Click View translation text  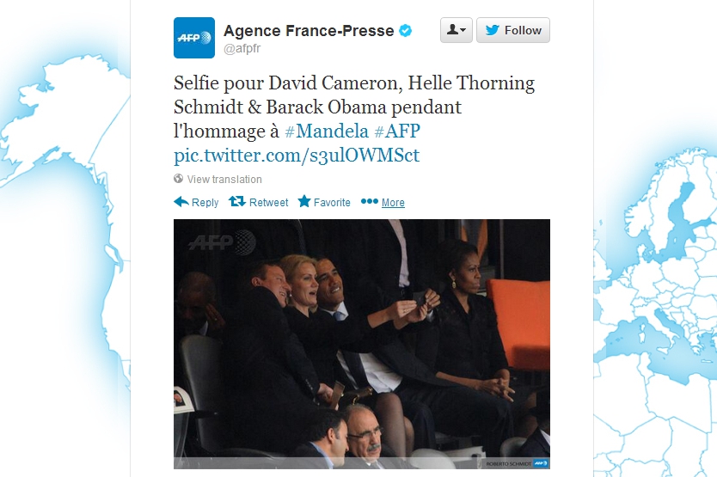point(224,180)
